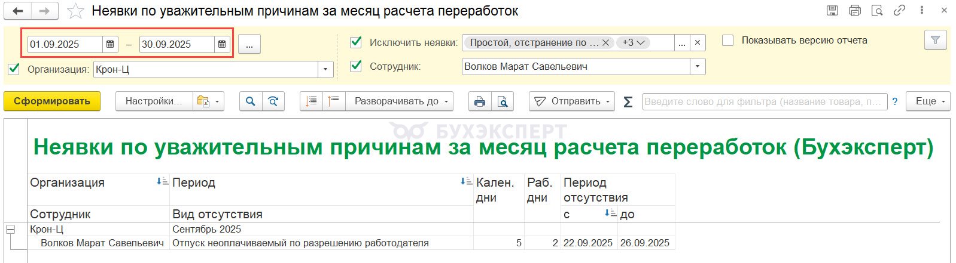Select the working days value 2

[543, 243]
